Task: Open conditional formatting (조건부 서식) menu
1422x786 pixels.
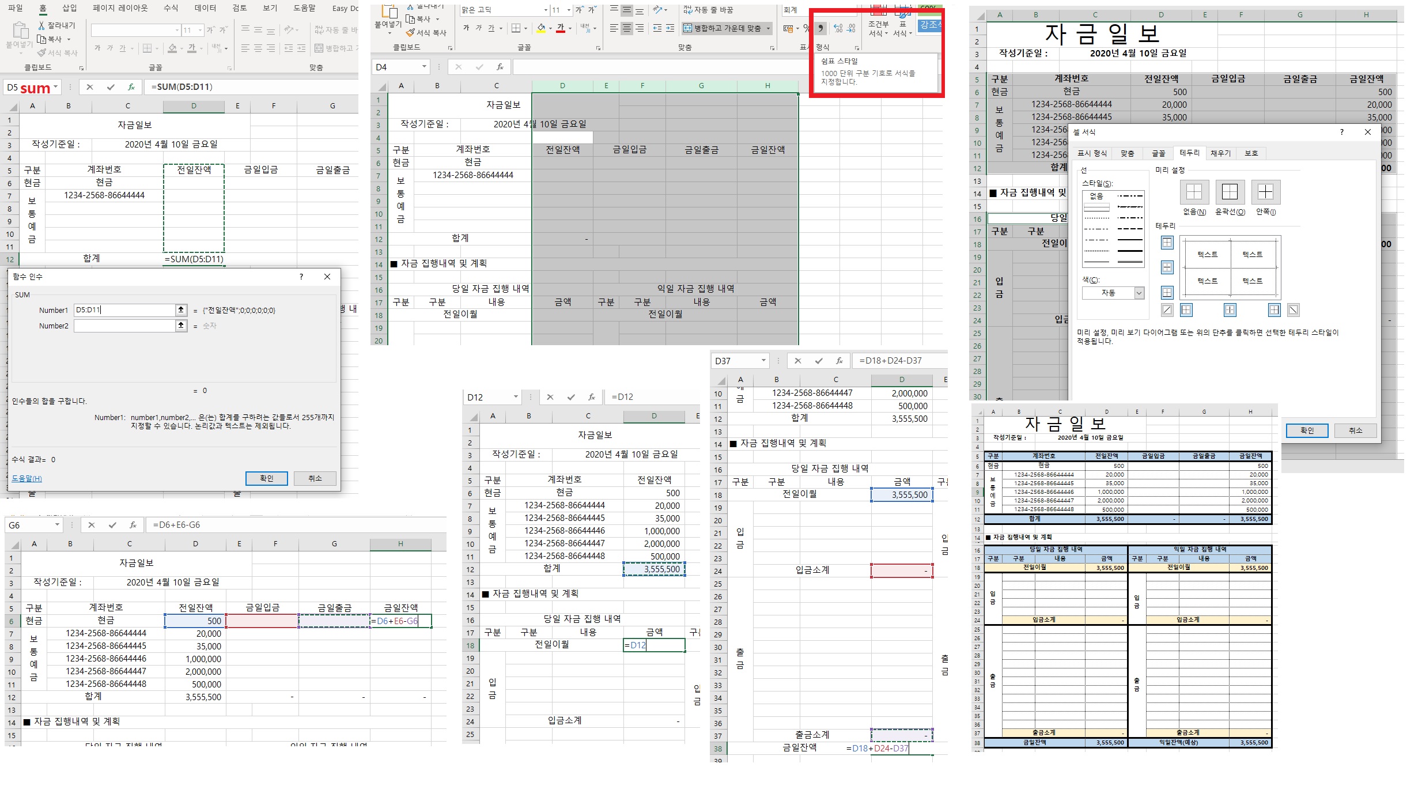Action: coord(878,28)
